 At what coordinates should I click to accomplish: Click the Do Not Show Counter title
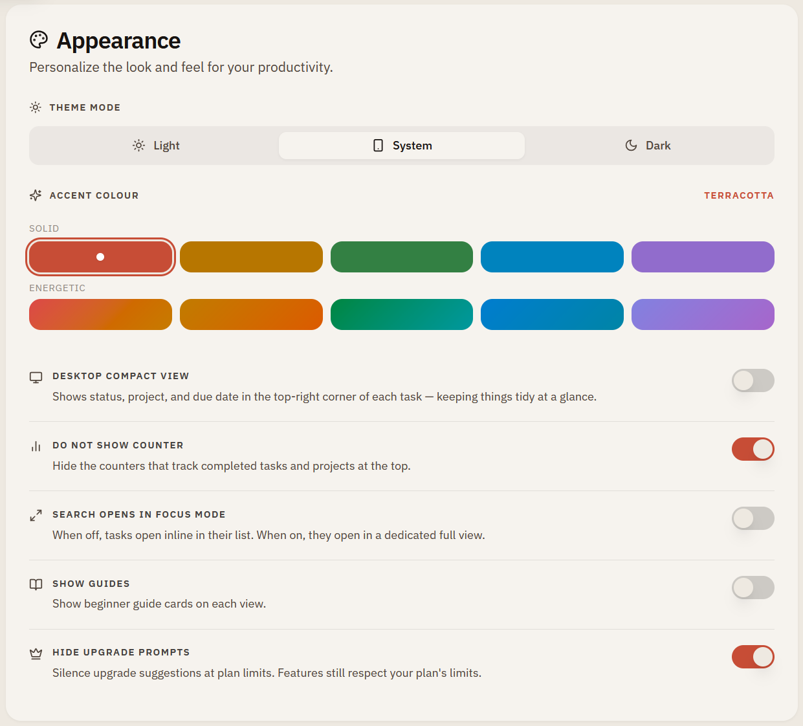[x=118, y=445]
